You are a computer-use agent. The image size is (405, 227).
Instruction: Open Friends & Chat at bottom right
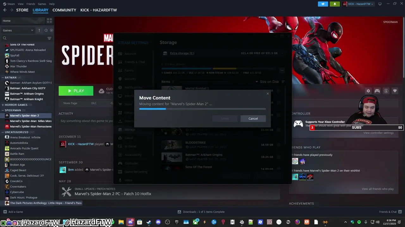(390, 212)
